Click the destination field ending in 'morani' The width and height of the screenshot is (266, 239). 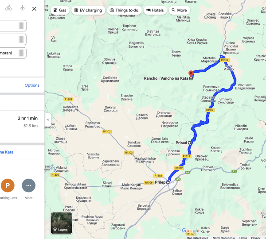tap(13, 53)
